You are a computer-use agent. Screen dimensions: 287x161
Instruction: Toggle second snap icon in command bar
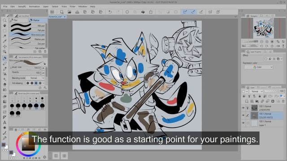(193, 12)
